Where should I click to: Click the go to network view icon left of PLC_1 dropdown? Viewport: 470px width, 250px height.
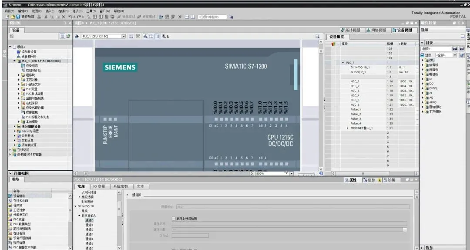click(x=77, y=36)
